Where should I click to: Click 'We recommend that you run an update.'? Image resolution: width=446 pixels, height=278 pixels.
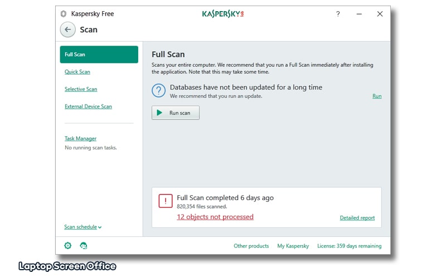click(x=216, y=96)
